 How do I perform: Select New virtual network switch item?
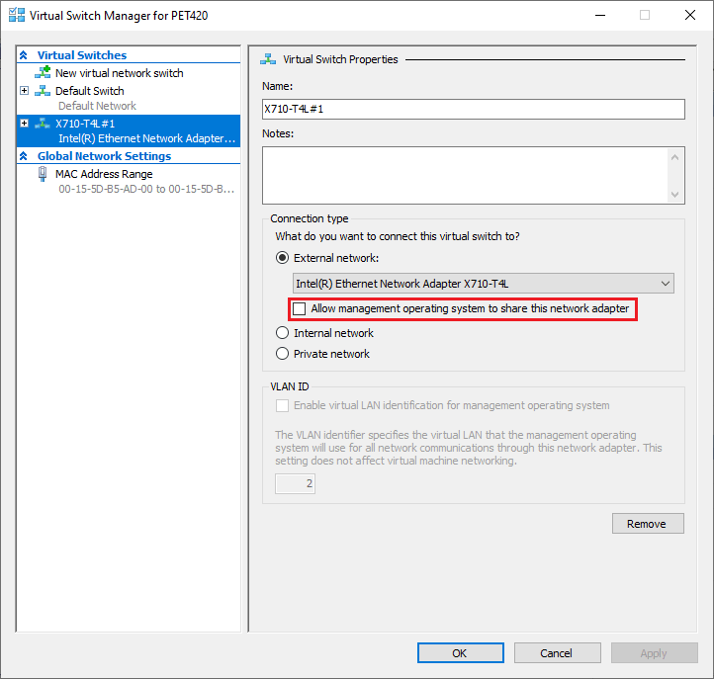pyautogui.click(x=120, y=73)
